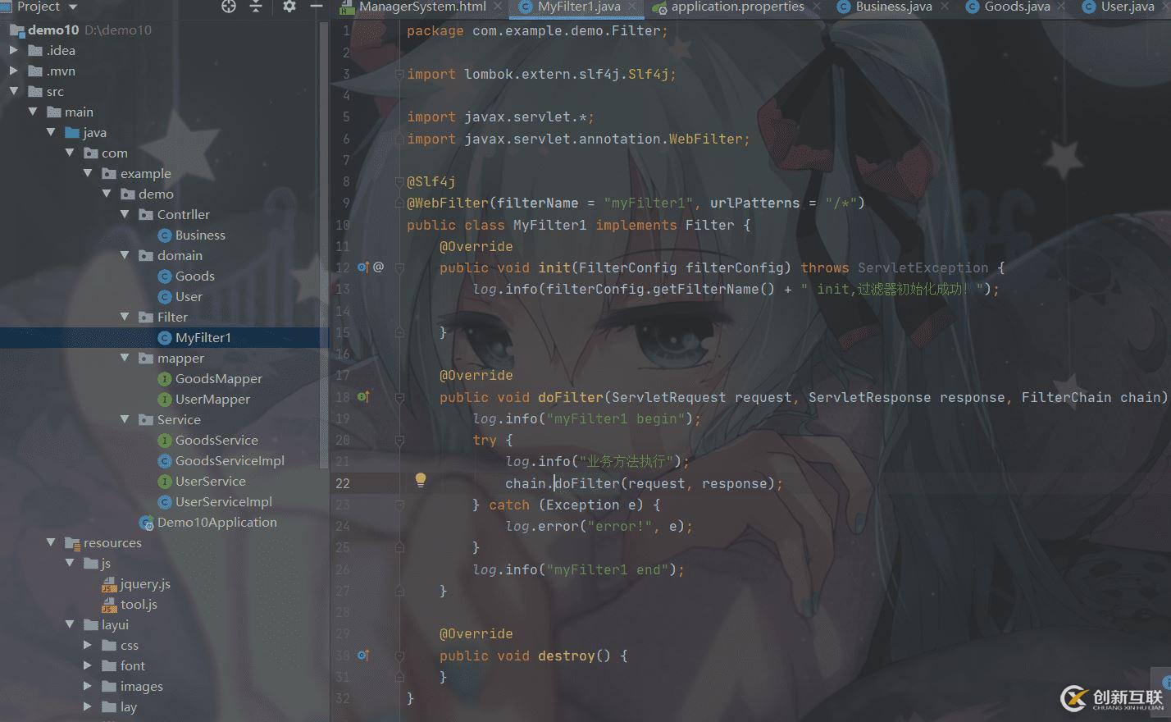
Task: Select Goods class icon in tree
Action: [x=165, y=276]
